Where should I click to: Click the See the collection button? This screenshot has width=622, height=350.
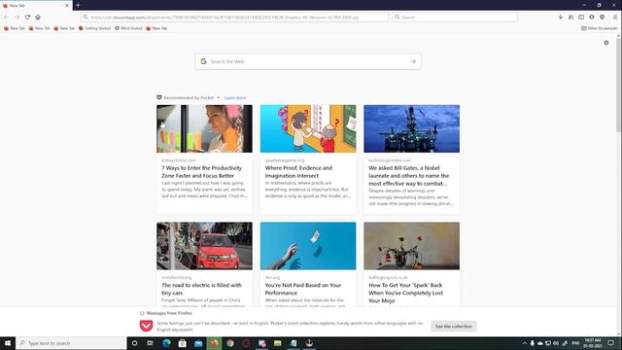(x=454, y=327)
